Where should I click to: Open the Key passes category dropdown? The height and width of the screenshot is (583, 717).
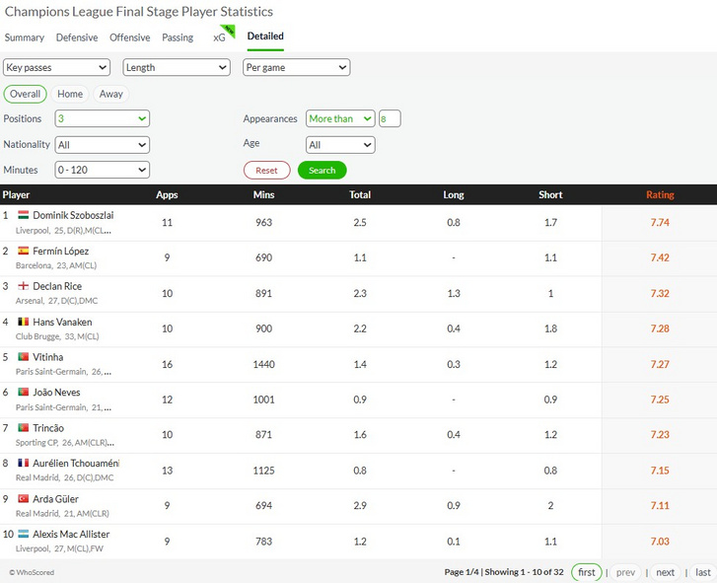tap(56, 67)
